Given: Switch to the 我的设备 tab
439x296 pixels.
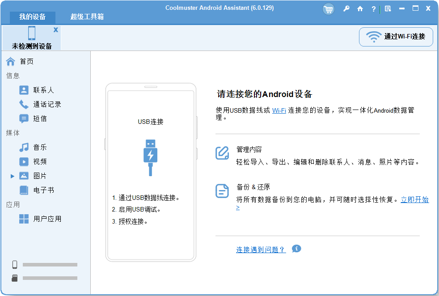Looking at the screenshot, I should (33, 17).
